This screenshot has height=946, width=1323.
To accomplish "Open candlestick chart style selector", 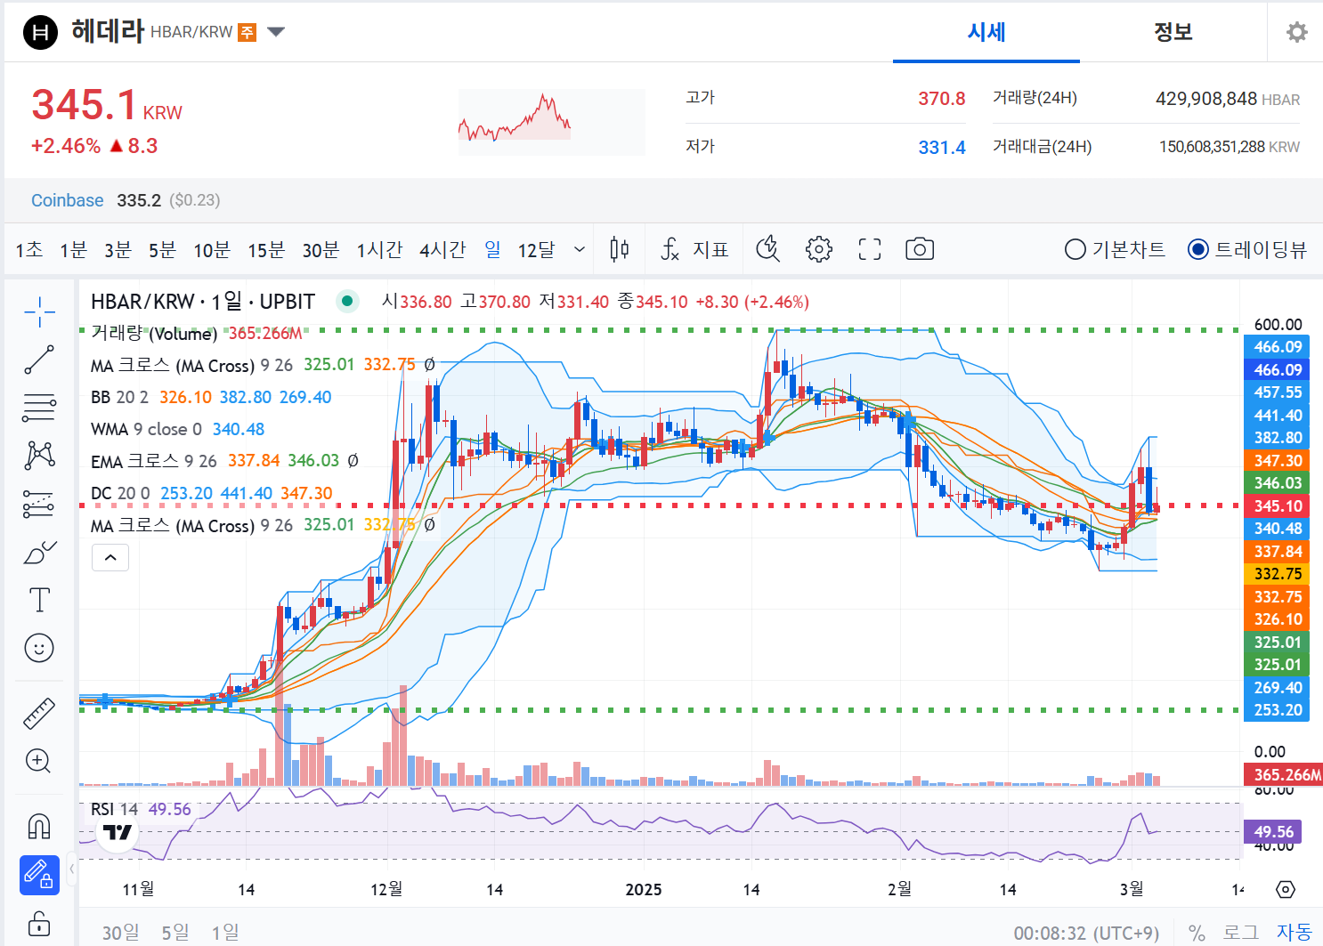I will coord(620,249).
